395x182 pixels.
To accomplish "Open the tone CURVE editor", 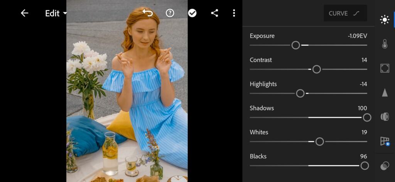I will point(345,13).
